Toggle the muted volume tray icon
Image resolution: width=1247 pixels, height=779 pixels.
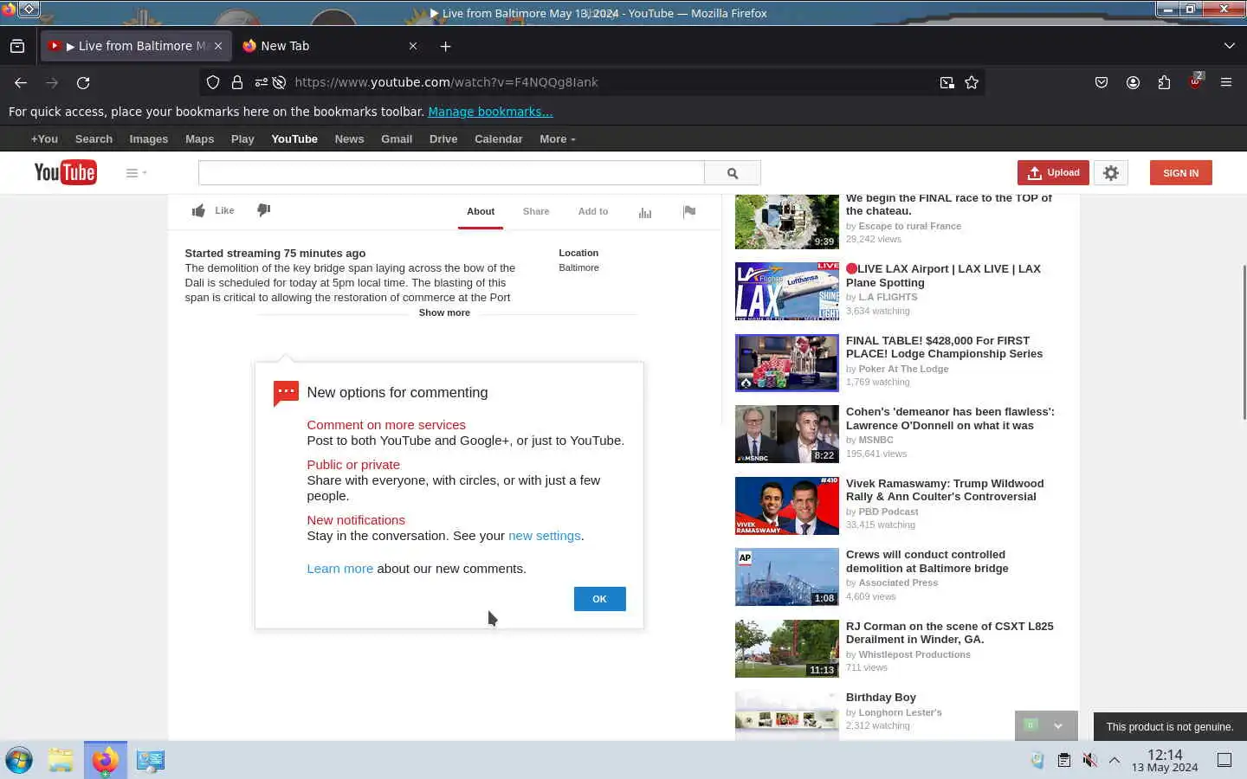[x=1089, y=760]
